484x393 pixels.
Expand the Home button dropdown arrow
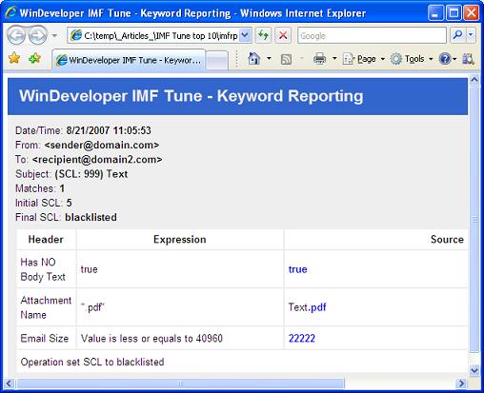coord(269,59)
